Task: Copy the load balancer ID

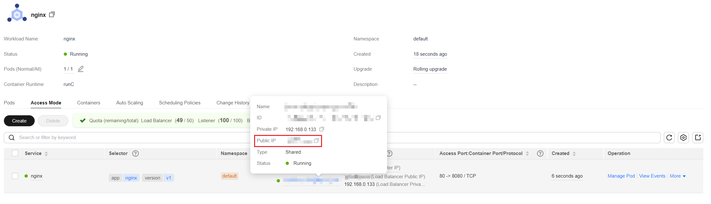Action: point(378,118)
